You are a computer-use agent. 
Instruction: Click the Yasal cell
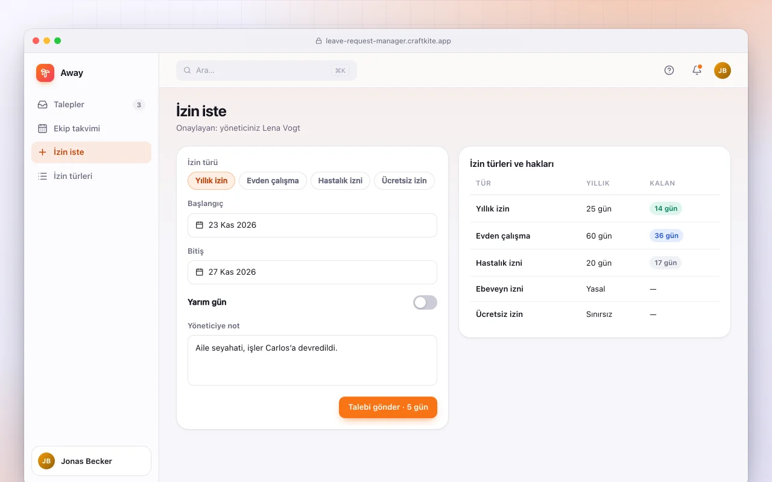[596, 289]
